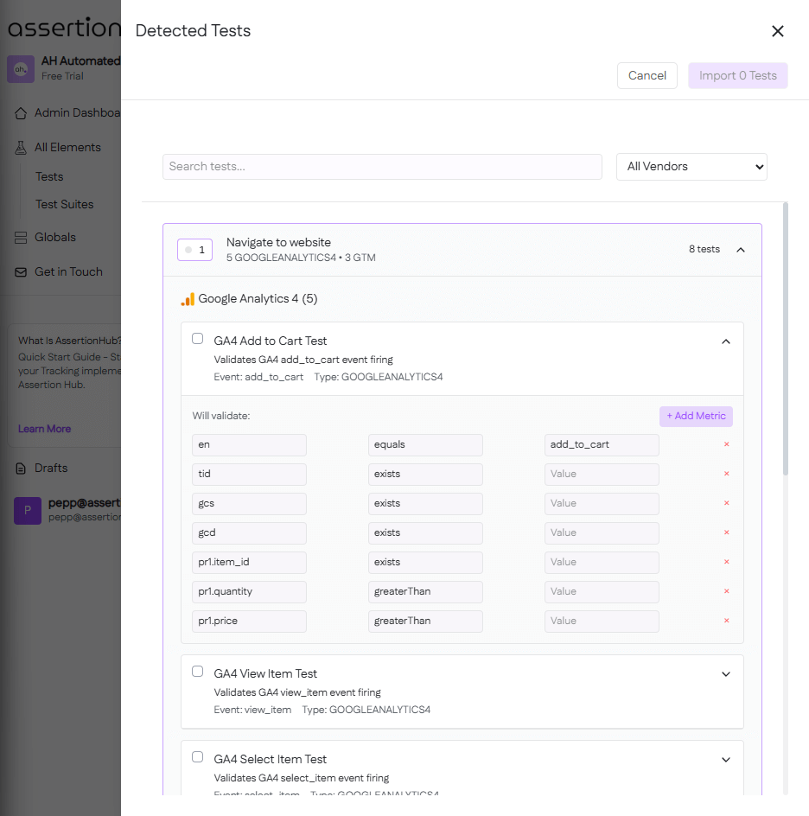Delete the 'tid' validation row
This screenshot has width=809, height=816.
pyautogui.click(x=726, y=474)
